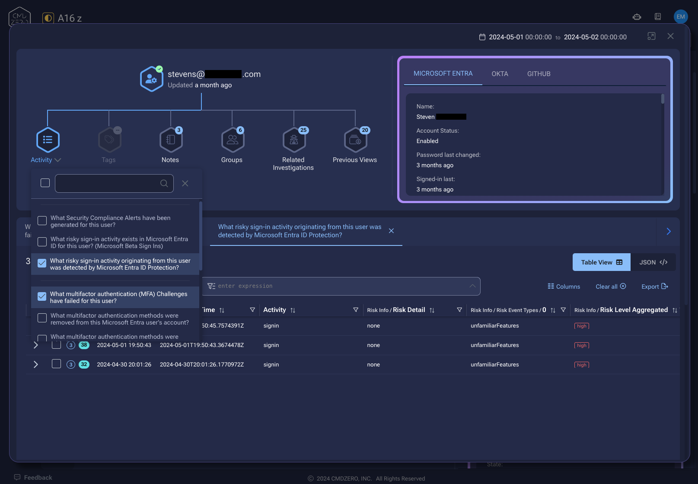Uncheck the Entra ID Protection risky sign-in question
698x484 pixels.
(x=42, y=263)
